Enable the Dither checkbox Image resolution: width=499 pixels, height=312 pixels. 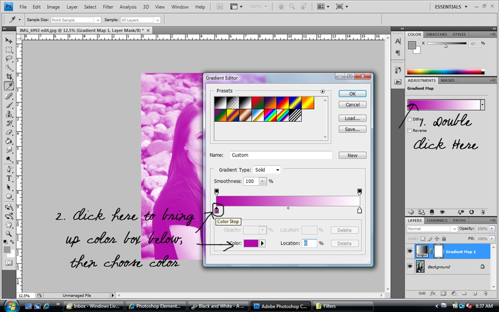409,119
